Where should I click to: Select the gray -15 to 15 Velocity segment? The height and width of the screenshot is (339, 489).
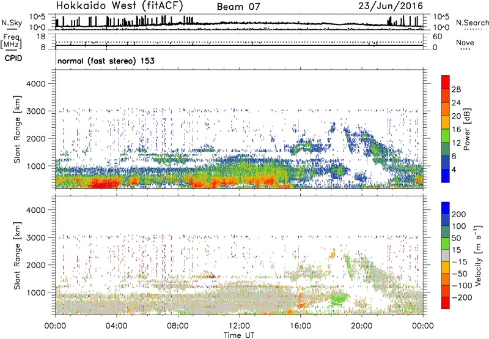click(446, 255)
